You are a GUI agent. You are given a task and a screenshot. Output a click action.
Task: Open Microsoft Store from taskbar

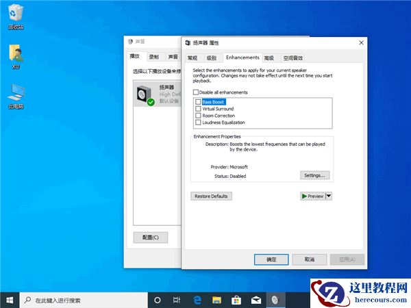click(x=236, y=300)
